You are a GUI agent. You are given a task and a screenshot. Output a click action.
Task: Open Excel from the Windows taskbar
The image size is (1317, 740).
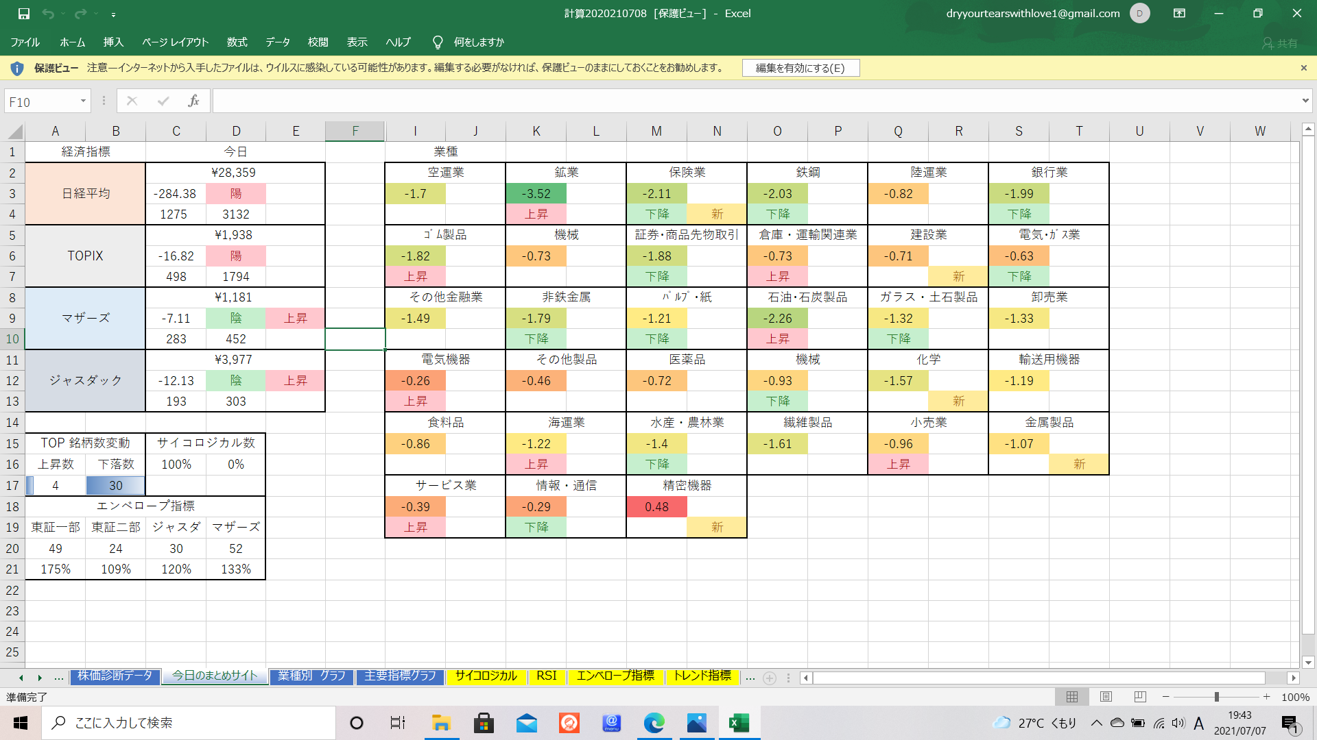click(x=739, y=723)
